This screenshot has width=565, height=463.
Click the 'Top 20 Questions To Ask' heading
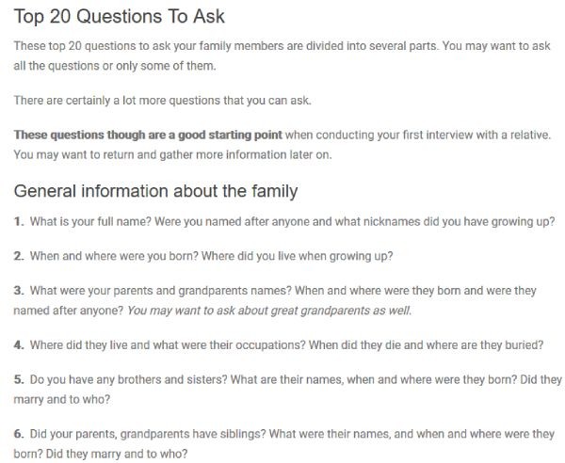(120, 17)
